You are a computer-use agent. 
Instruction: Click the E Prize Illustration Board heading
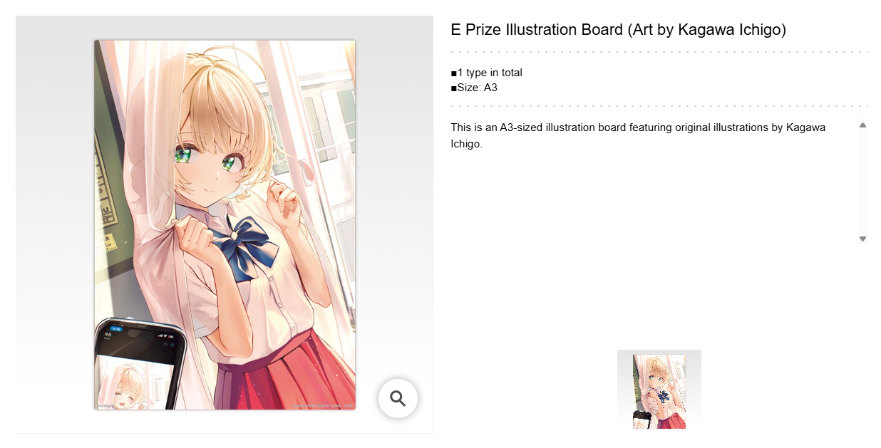coord(618,30)
